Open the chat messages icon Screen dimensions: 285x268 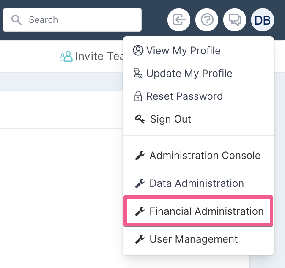pyautogui.click(x=235, y=20)
